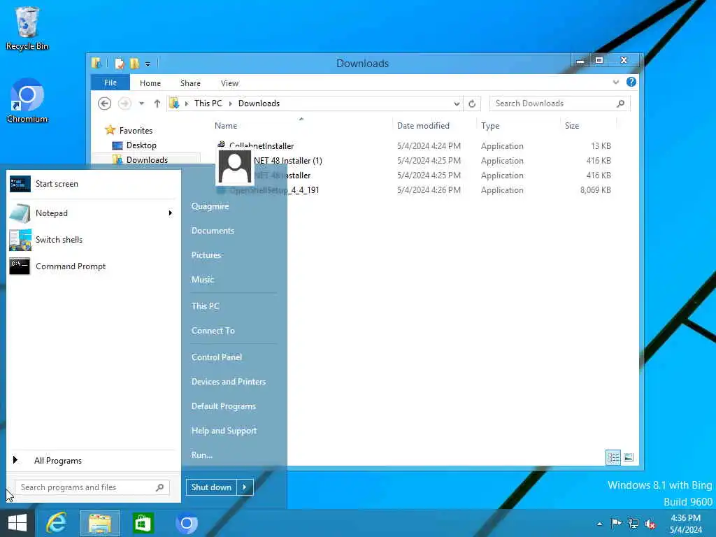Click the Shut down button
Image resolution: width=716 pixels, height=537 pixels.
(x=211, y=487)
